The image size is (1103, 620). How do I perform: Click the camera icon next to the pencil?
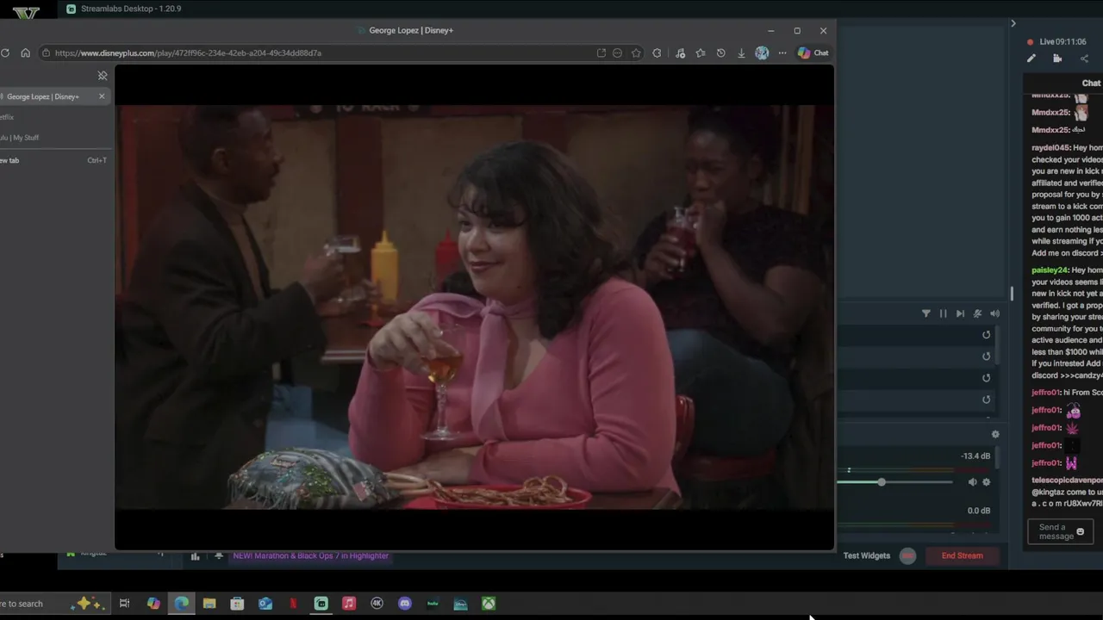(x=1057, y=59)
